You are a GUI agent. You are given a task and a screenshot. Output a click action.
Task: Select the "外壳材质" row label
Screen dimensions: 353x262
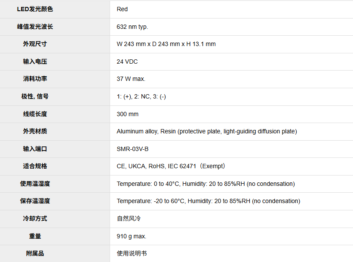[x=35, y=131]
